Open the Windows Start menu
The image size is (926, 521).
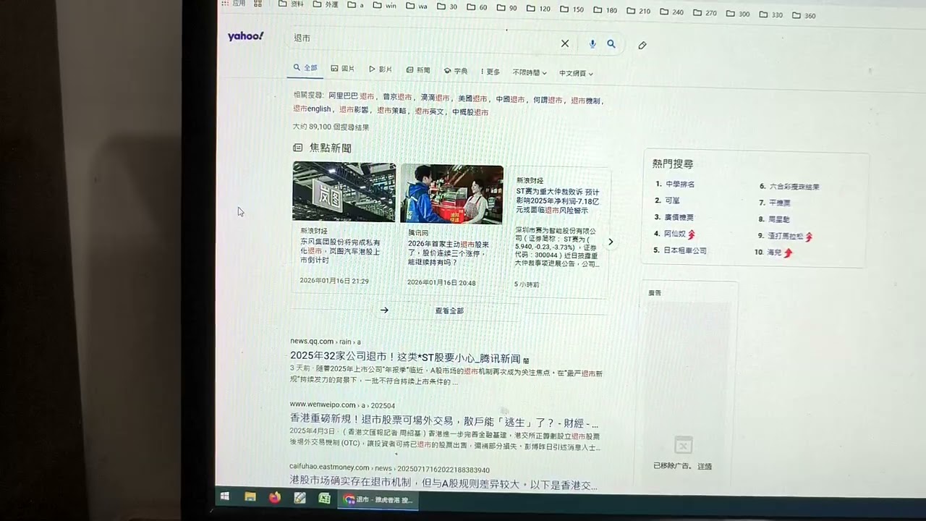225,496
